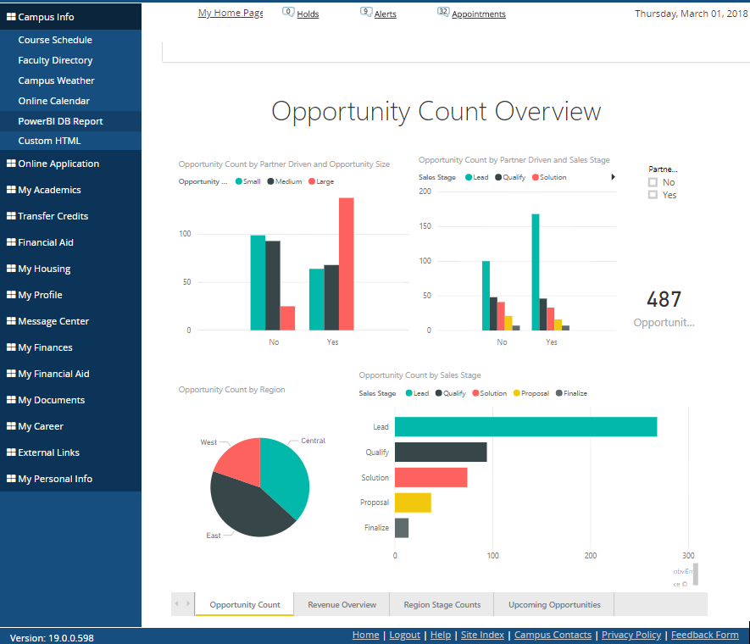Select the teal Lead bar in chart

click(525, 427)
